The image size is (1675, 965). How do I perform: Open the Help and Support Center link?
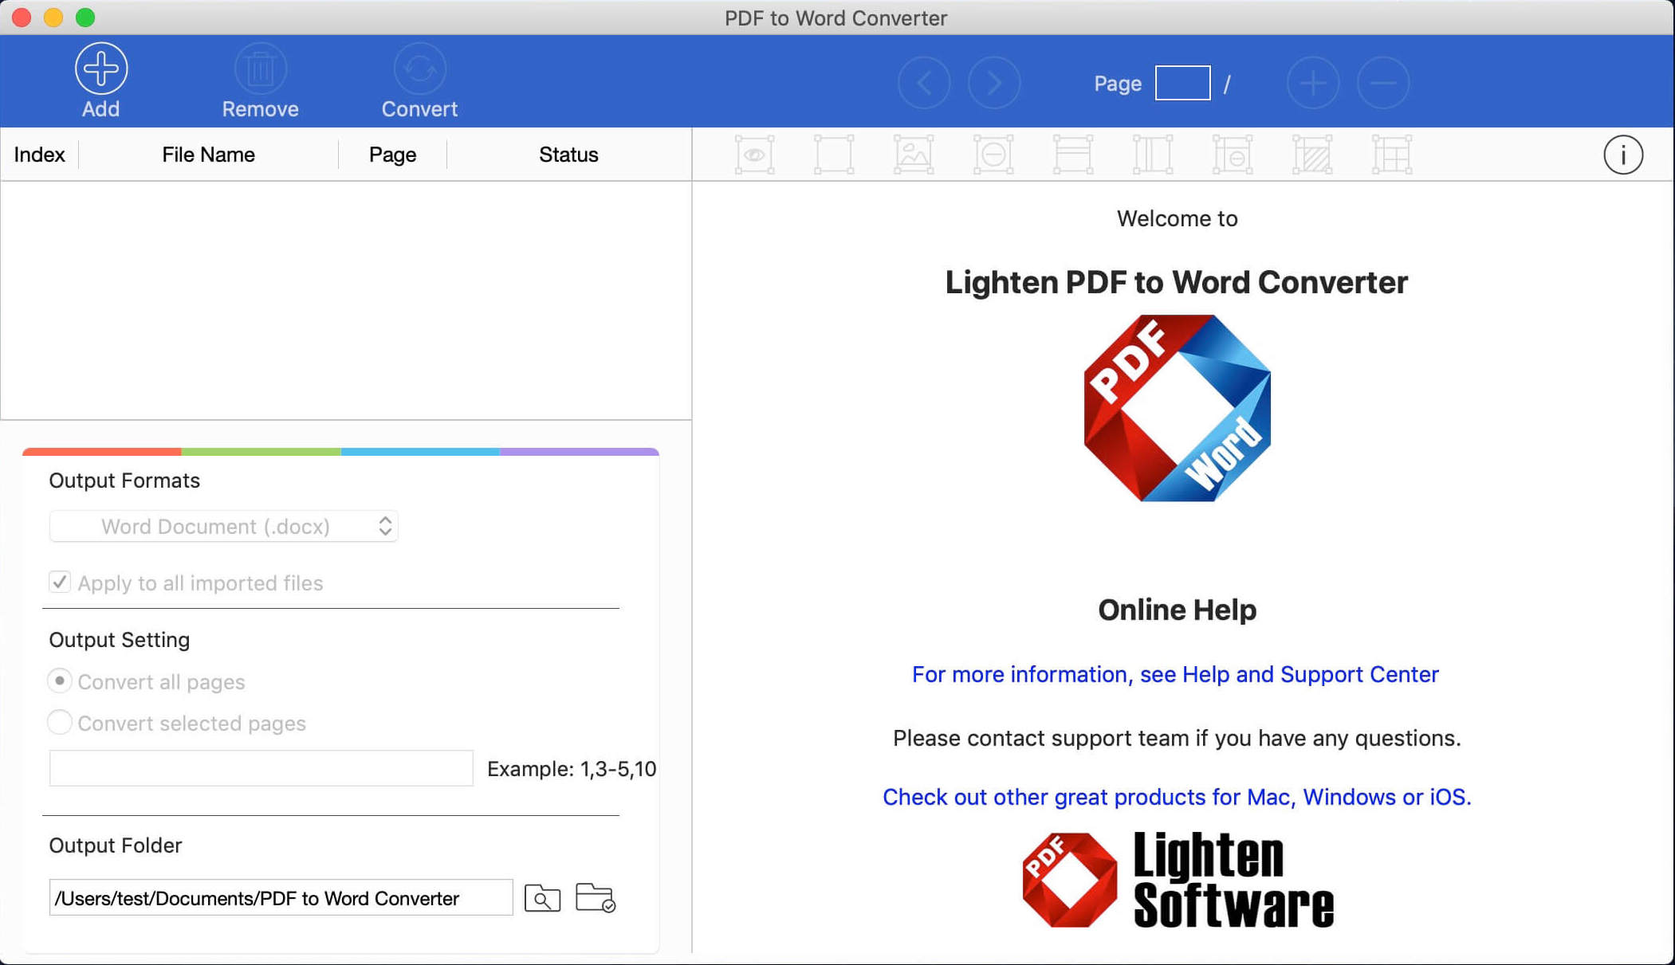1175,674
